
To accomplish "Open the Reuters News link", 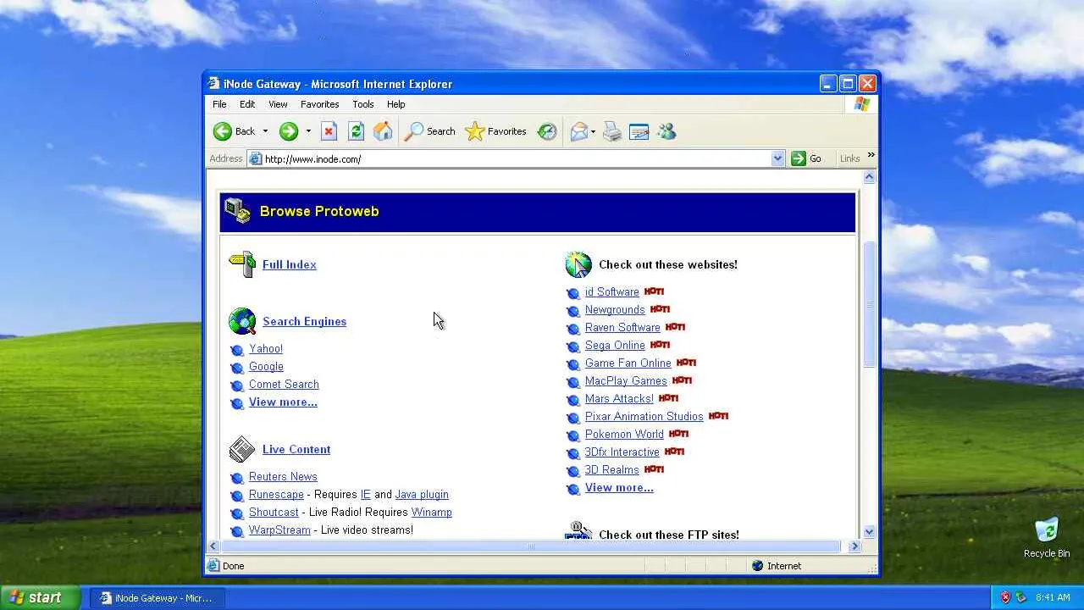I will [x=283, y=477].
